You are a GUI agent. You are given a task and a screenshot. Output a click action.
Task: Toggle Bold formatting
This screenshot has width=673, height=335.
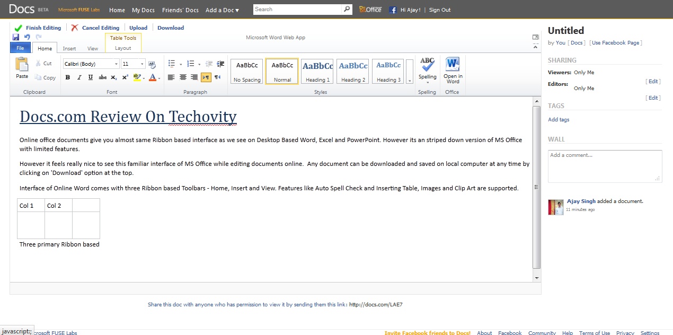click(x=68, y=77)
